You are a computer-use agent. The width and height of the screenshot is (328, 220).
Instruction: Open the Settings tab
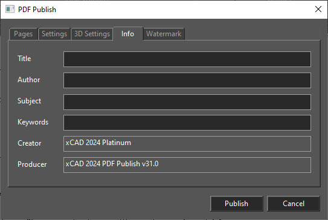pyautogui.click(x=54, y=34)
